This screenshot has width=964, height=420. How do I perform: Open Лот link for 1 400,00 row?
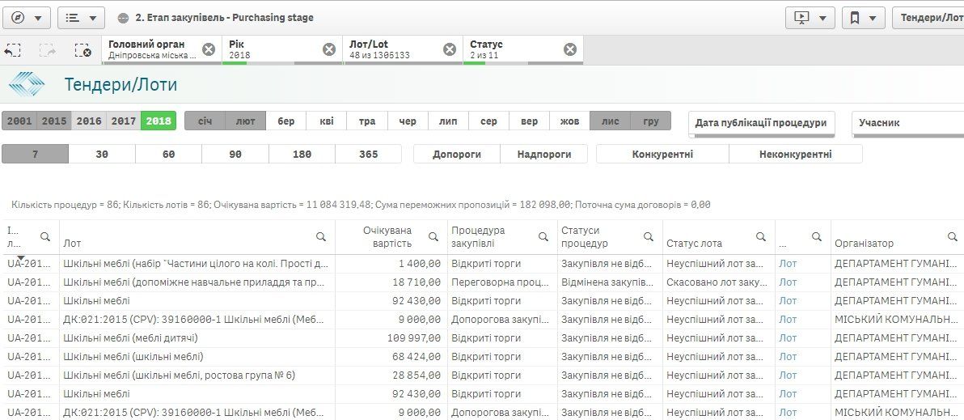(788, 264)
